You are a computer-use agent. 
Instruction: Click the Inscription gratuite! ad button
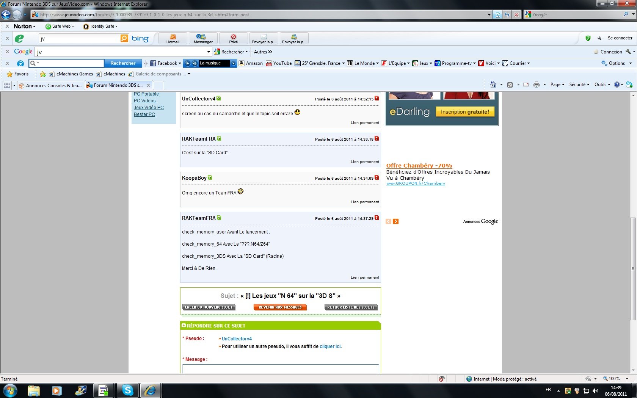point(465,112)
